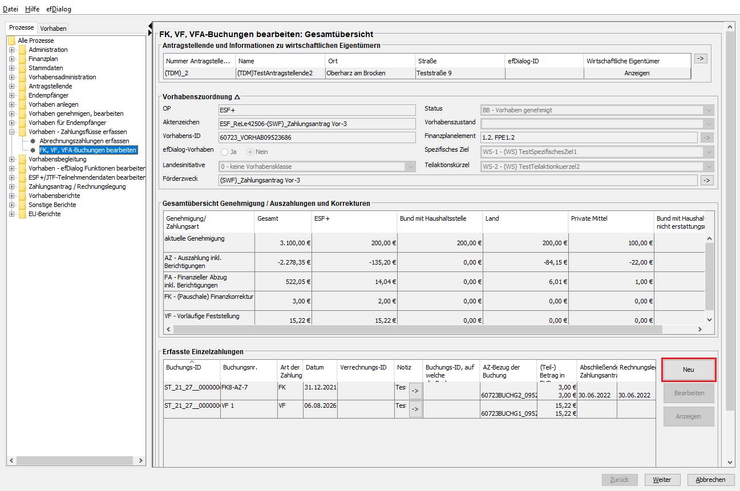Select the Ja radio for efDialog-Vorhaben
Viewport: 740px width, 491px height.
224,152
